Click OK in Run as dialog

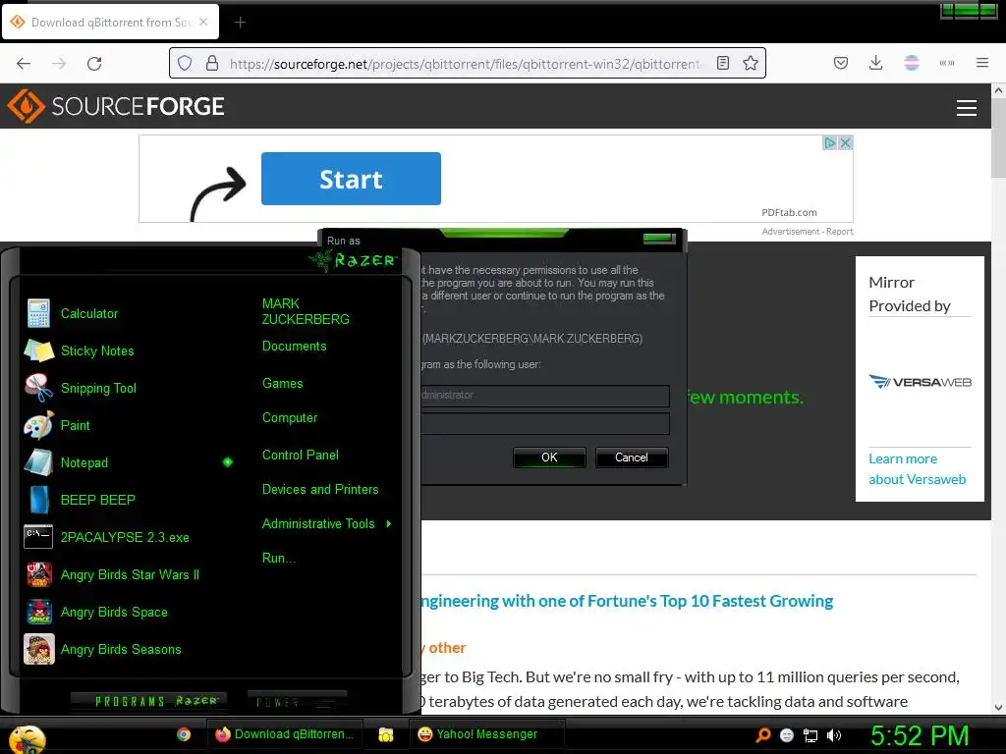coord(549,458)
